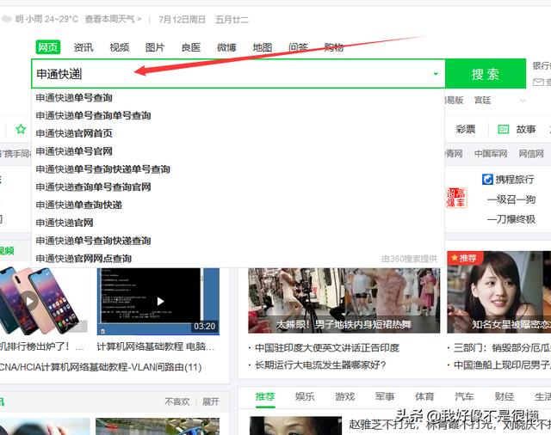Click the green icon beside 故事

tap(503, 130)
